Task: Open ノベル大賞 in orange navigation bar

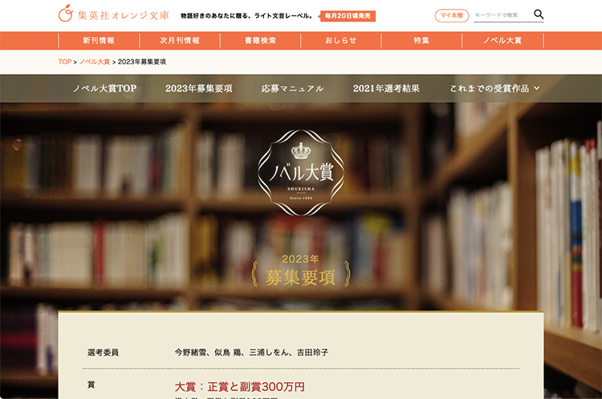Action: pos(502,41)
